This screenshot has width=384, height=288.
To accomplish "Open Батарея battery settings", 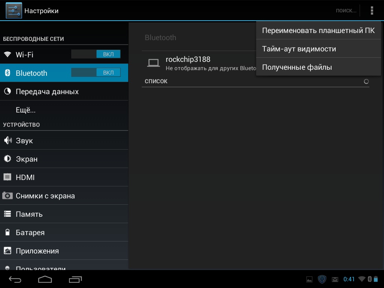I will (x=30, y=232).
